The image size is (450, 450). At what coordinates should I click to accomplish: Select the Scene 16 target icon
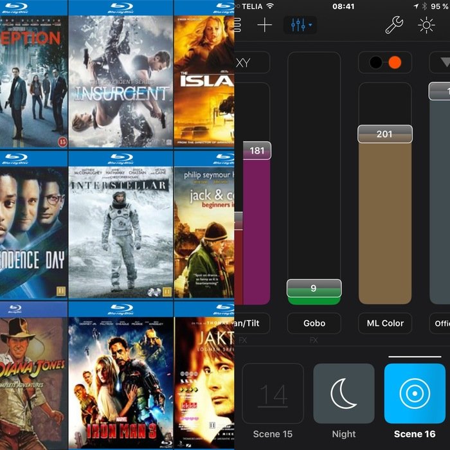[415, 393]
